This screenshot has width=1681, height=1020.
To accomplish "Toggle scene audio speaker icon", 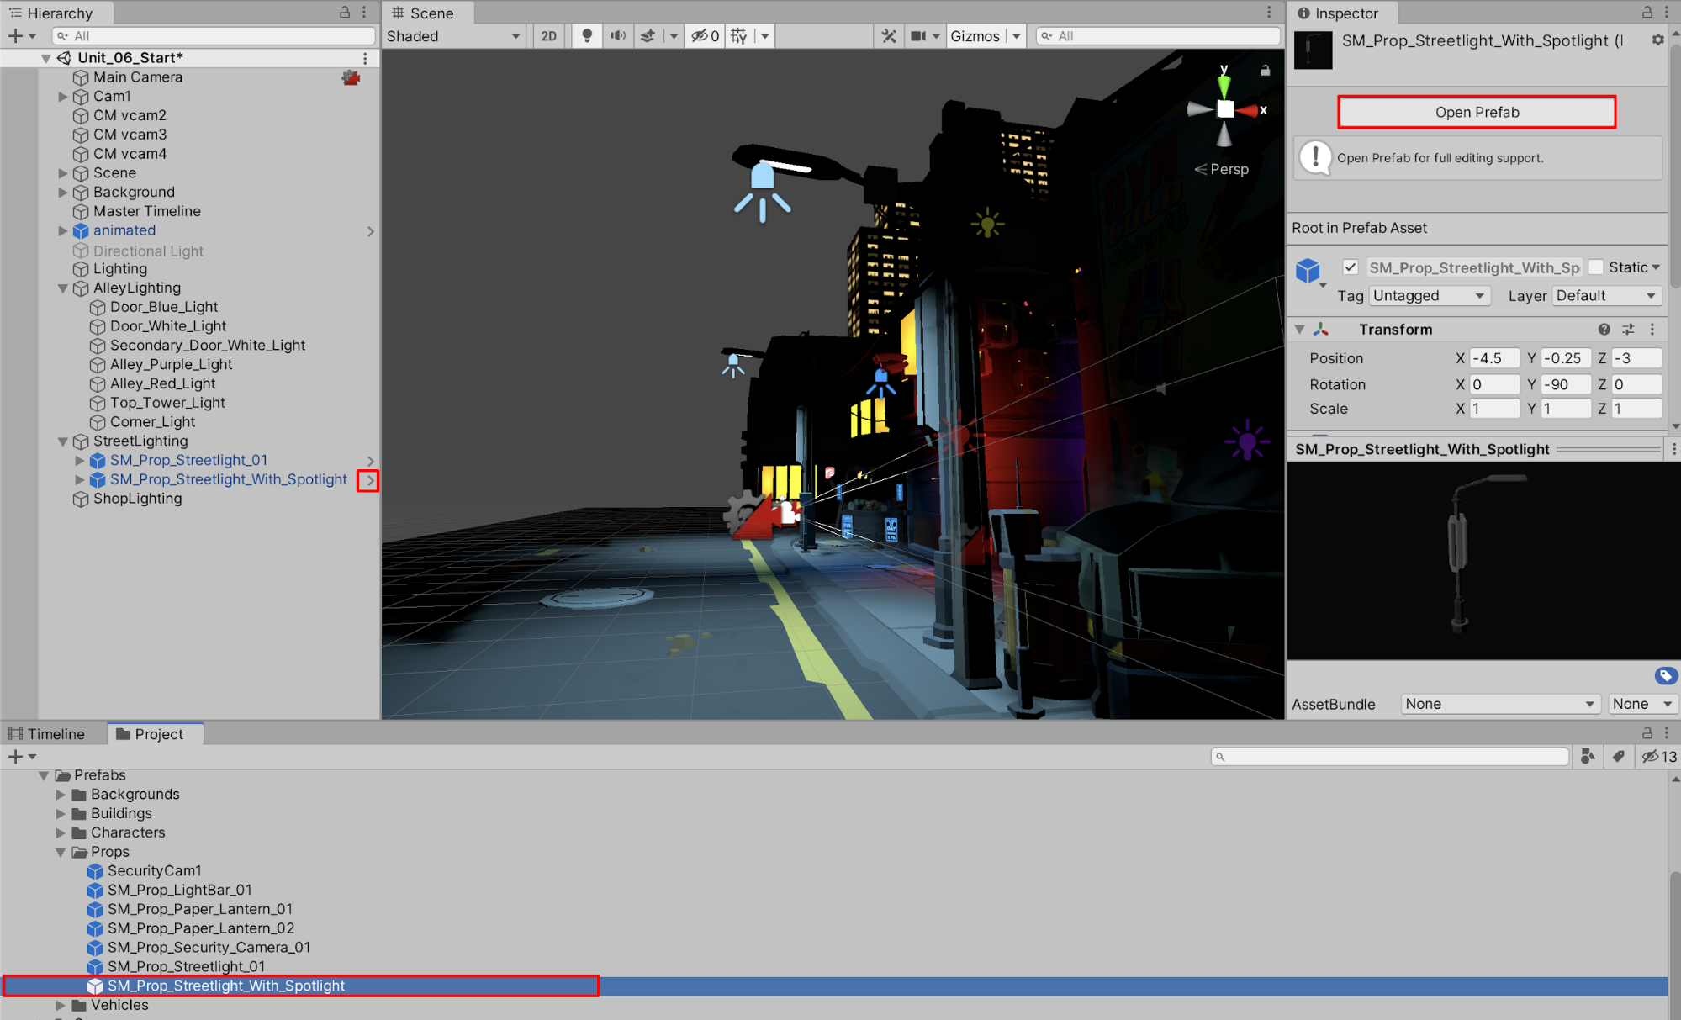I will click(x=618, y=36).
